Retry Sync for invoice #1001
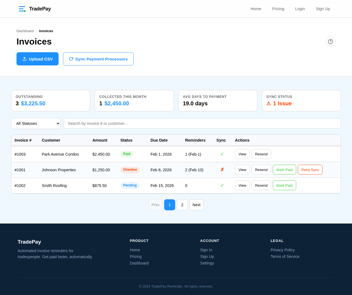The width and height of the screenshot is (352, 295). [x=310, y=170]
